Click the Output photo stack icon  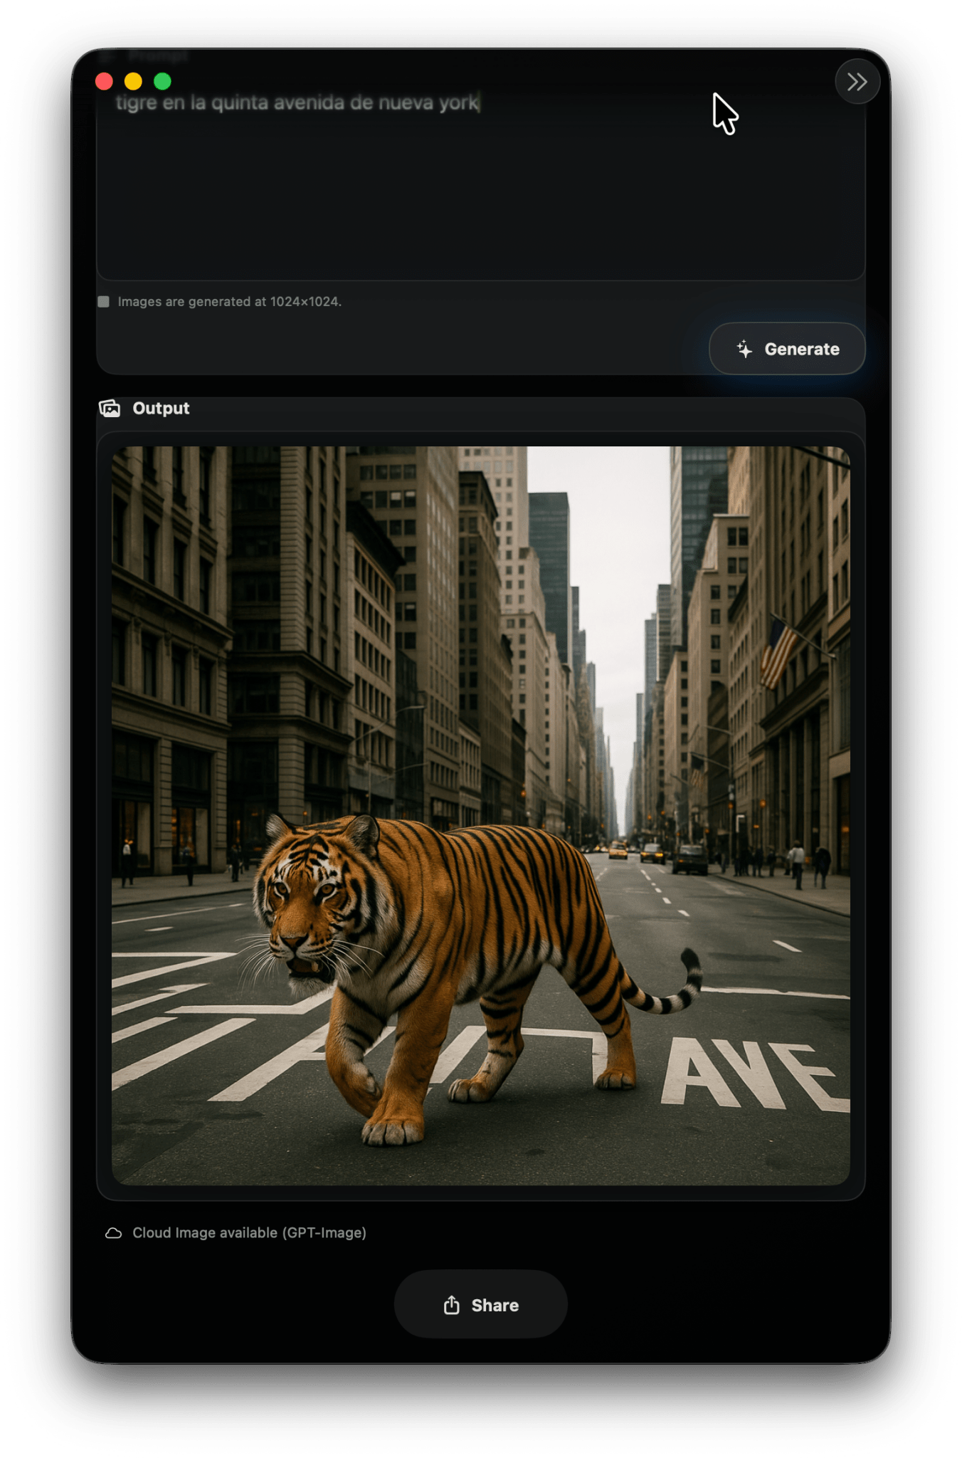click(x=110, y=408)
